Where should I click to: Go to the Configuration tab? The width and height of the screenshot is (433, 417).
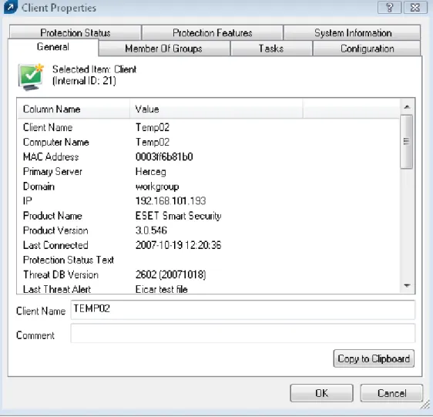[x=367, y=49]
